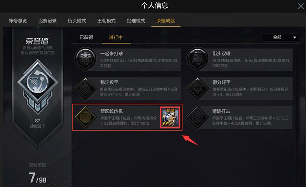Image resolution: width=306 pixels, height=187 pixels.
Task: Switch to the 街头模式 tab
Action: point(77,21)
